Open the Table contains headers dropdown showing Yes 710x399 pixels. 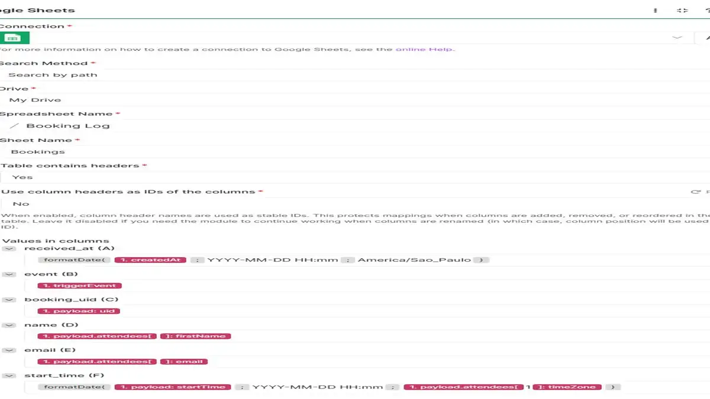pos(355,177)
